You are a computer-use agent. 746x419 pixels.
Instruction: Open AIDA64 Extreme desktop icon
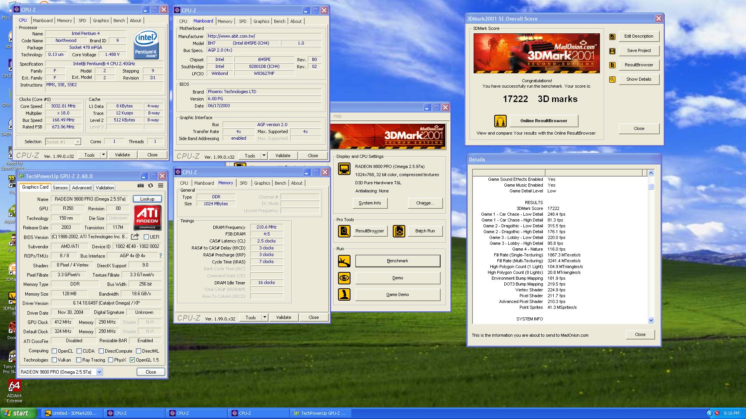coord(14,391)
